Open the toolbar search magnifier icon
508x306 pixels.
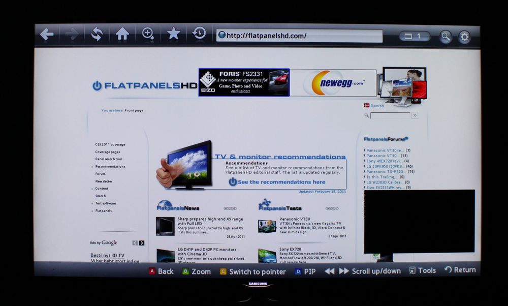(x=446, y=37)
